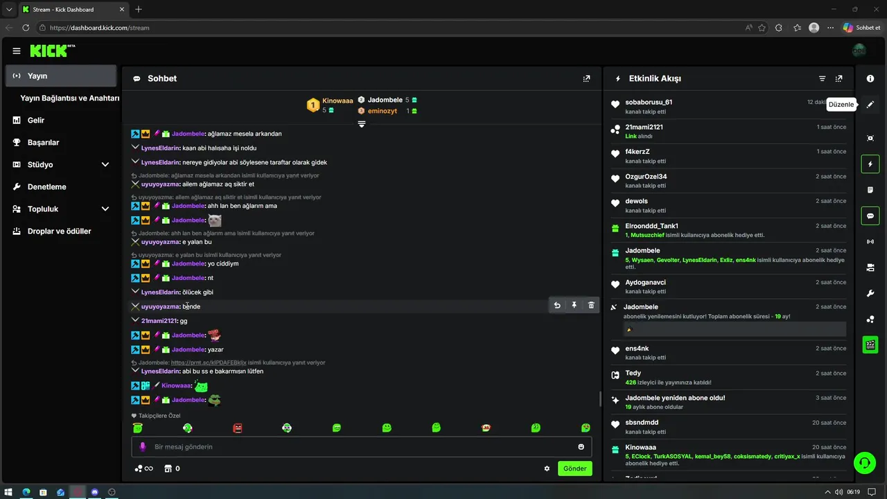Click the Elroonddd_Tank1 gift event
This screenshot has width=887, height=499.
730,230
